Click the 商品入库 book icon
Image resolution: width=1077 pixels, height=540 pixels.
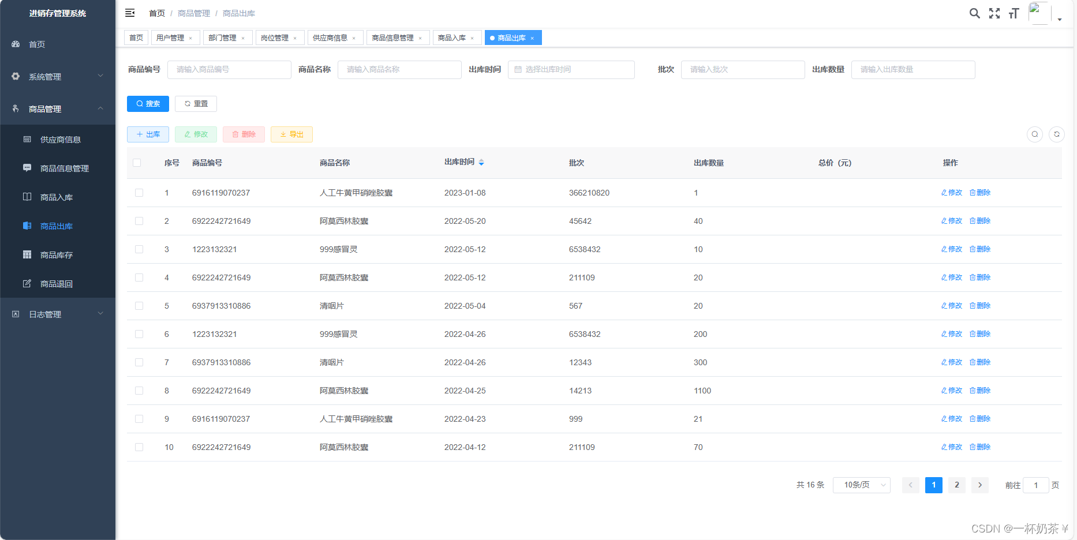tap(27, 197)
